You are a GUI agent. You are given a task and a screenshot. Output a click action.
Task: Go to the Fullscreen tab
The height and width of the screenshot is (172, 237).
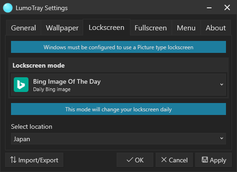tap(151, 28)
